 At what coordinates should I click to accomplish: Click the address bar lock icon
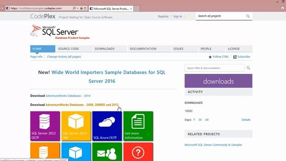coord(81,8)
